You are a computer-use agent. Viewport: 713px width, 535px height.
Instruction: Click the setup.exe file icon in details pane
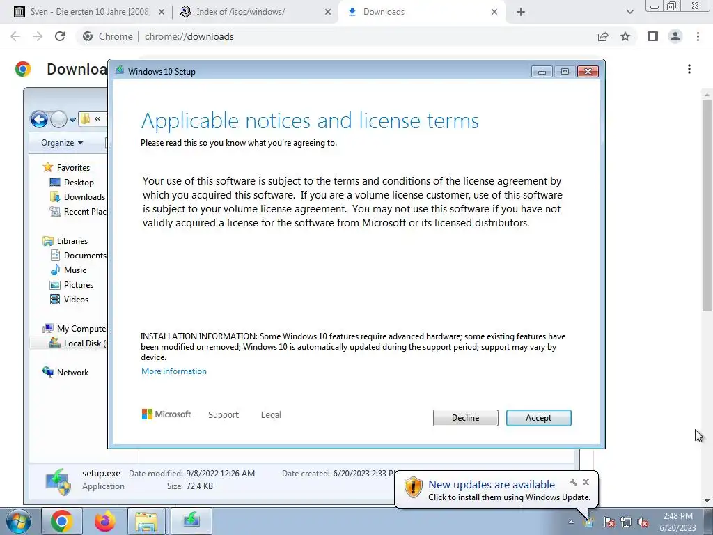click(58, 482)
